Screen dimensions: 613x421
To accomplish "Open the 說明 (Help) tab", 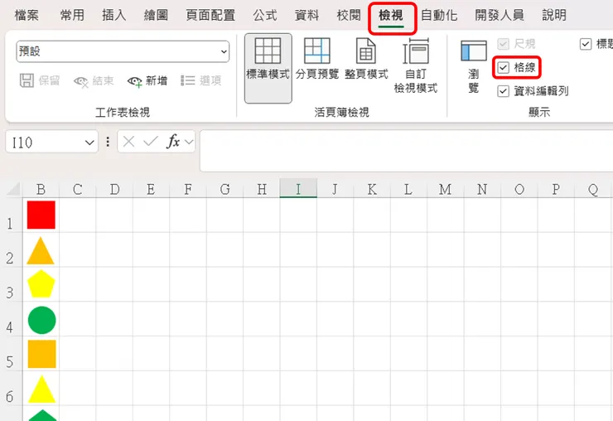I will [554, 15].
